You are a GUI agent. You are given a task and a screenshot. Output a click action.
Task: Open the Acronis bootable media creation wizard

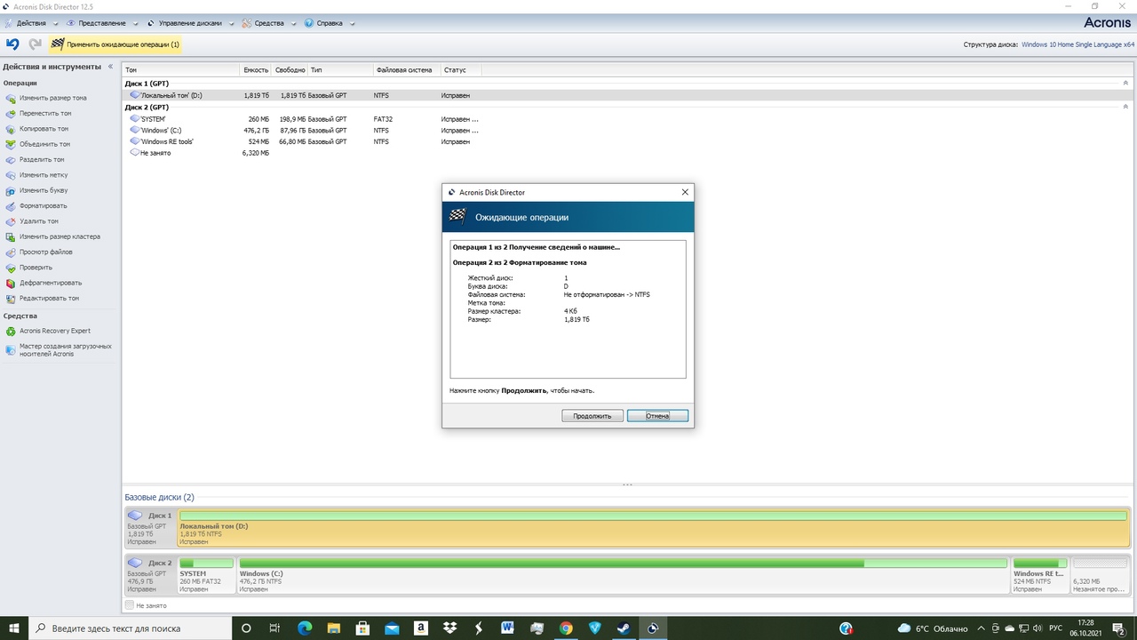click(x=65, y=349)
